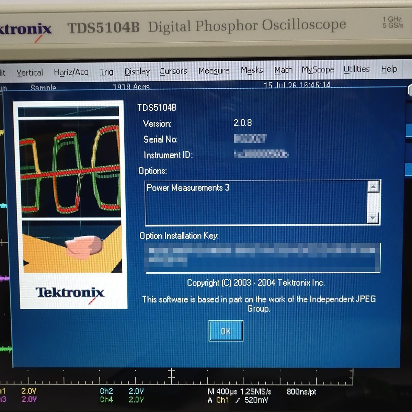Click the Ch4 2.0V readout
Image resolution: width=412 pixels, height=412 pixels.
click(122, 400)
